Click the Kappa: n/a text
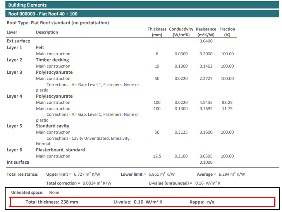282x212 pixels. click(x=202, y=202)
